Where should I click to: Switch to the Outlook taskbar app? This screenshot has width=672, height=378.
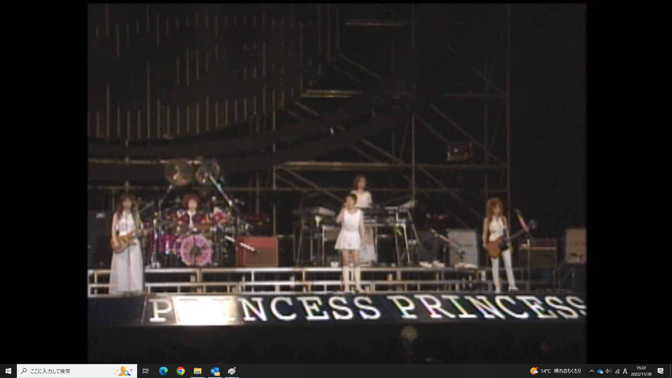coord(215,371)
